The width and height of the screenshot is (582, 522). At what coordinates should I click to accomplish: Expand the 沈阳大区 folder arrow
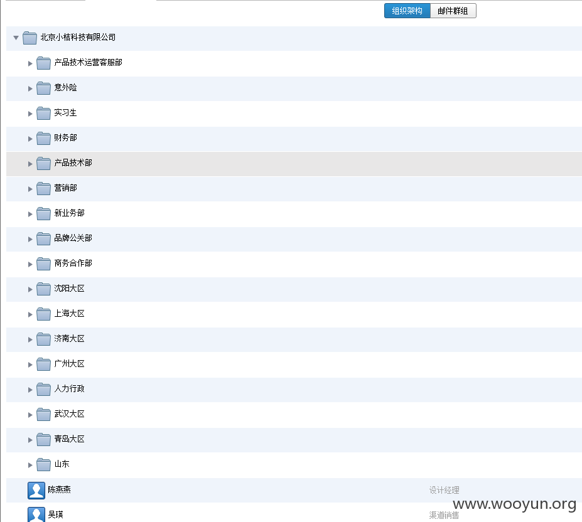30,289
